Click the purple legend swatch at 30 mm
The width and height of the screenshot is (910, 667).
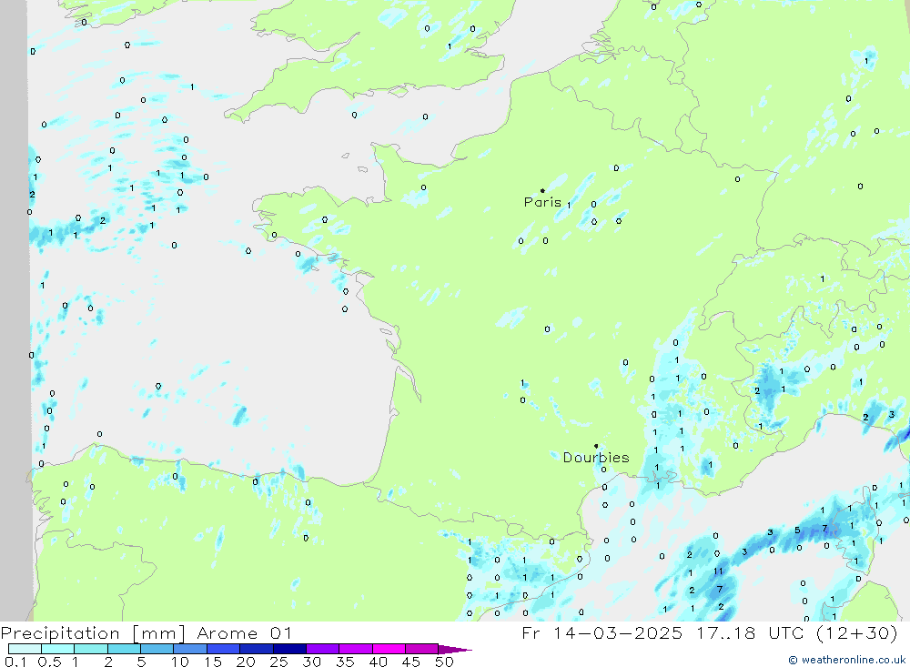[322, 649]
